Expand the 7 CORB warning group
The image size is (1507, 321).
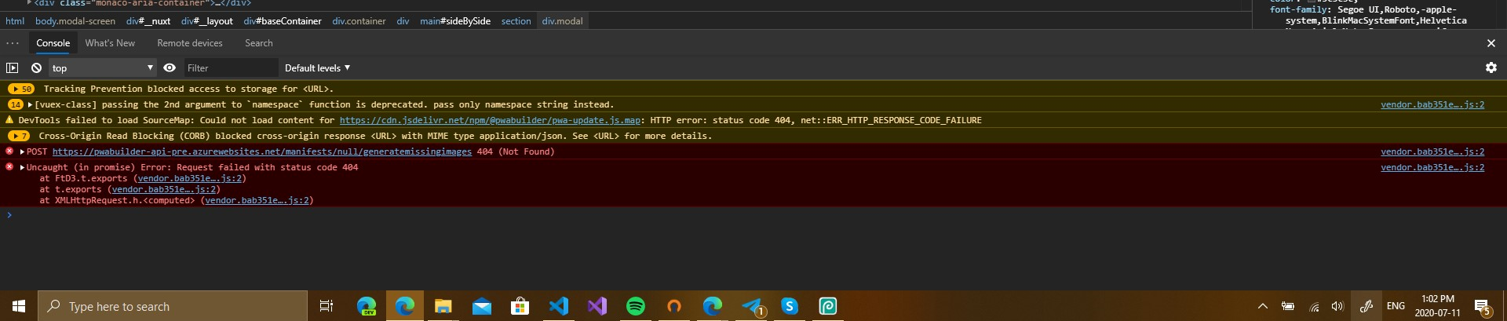click(x=19, y=136)
